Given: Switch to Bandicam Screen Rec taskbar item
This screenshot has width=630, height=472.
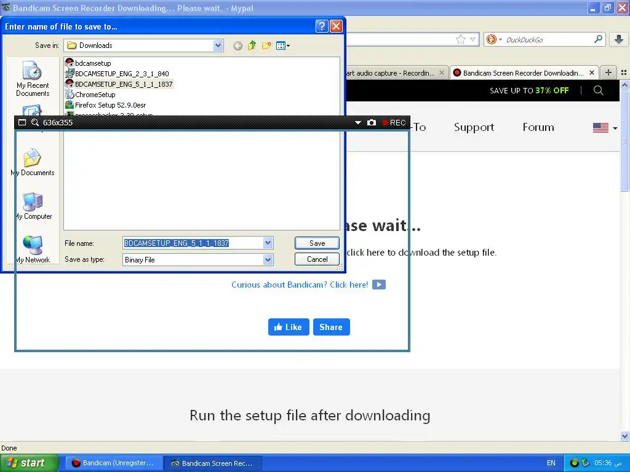Looking at the screenshot, I should tap(213, 463).
